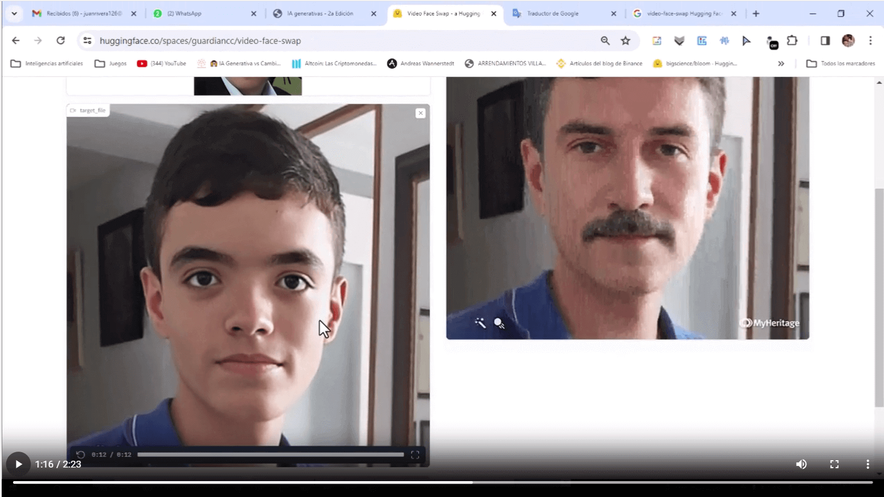Open the YouTube bookmark
Screen dimensions: 884x497
(x=161, y=63)
